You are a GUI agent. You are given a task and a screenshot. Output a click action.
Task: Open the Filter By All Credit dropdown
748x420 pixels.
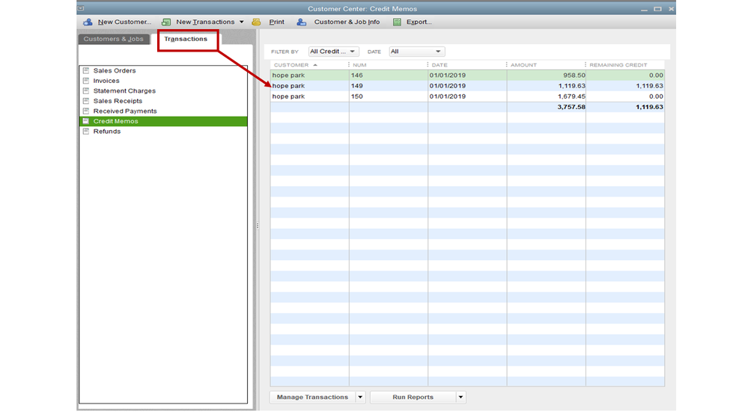[333, 52]
